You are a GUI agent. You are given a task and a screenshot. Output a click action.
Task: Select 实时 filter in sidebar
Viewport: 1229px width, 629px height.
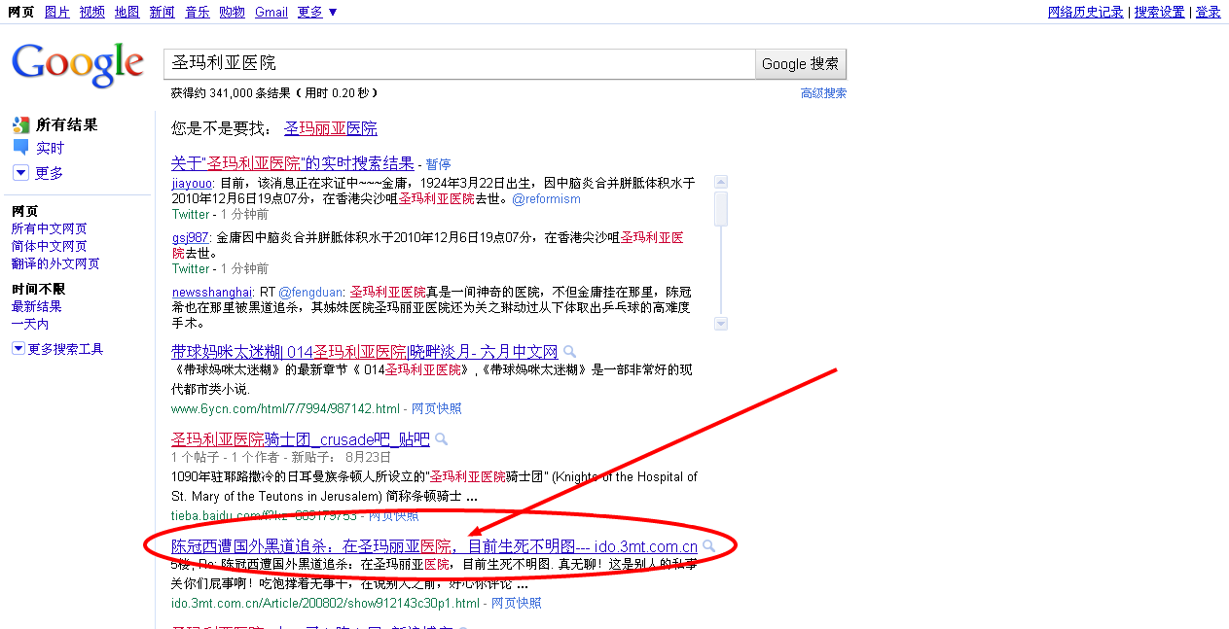tap(50, 148)
